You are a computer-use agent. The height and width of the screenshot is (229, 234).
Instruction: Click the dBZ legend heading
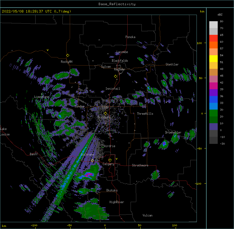tap(220, 15)
